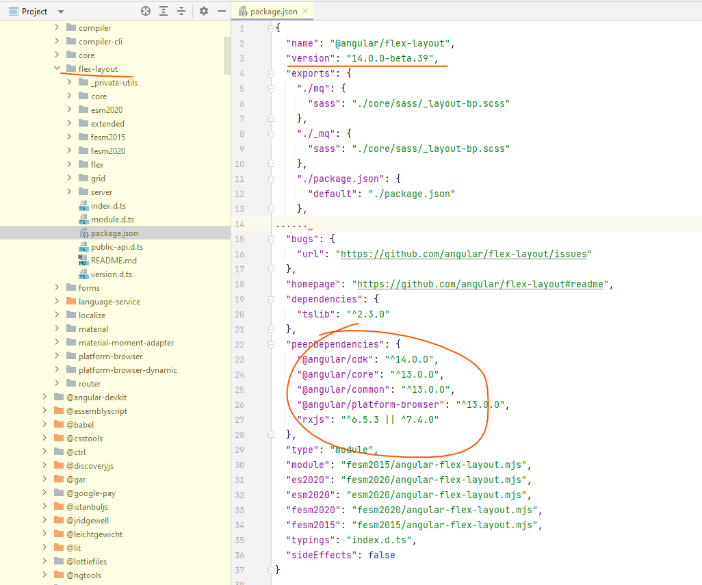Viewport: 702px width, 585px height.
Task: Click the Project panel vertical scrollbar
Action: (226, 55)
